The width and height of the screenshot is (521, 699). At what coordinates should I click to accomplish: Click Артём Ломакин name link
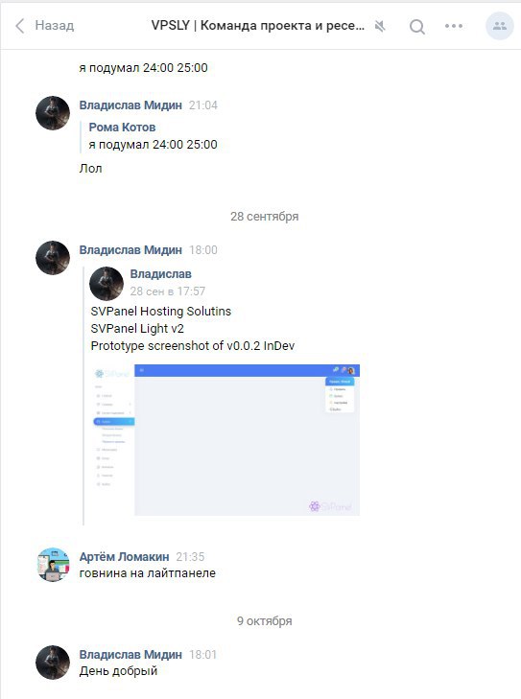tap(125, 557)
